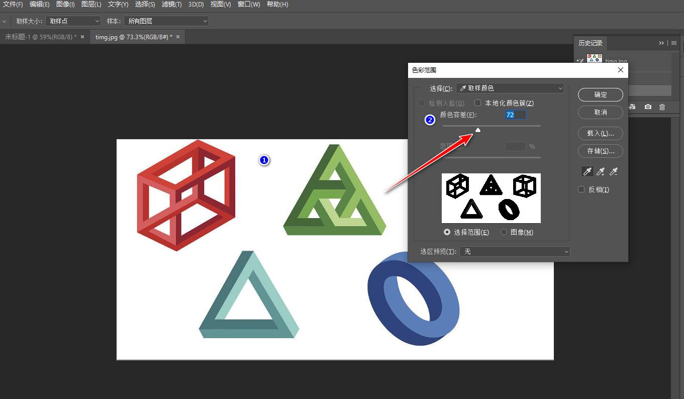Collapse the History panel with double arrows
The image size is (684, 399).
662,43
